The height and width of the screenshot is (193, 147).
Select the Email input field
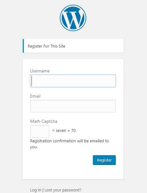point(73,106)
